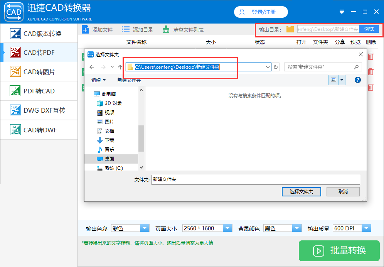Click the 文件夹 name input field
This screenshot has width=384, height=267.
tap(256, 180)
